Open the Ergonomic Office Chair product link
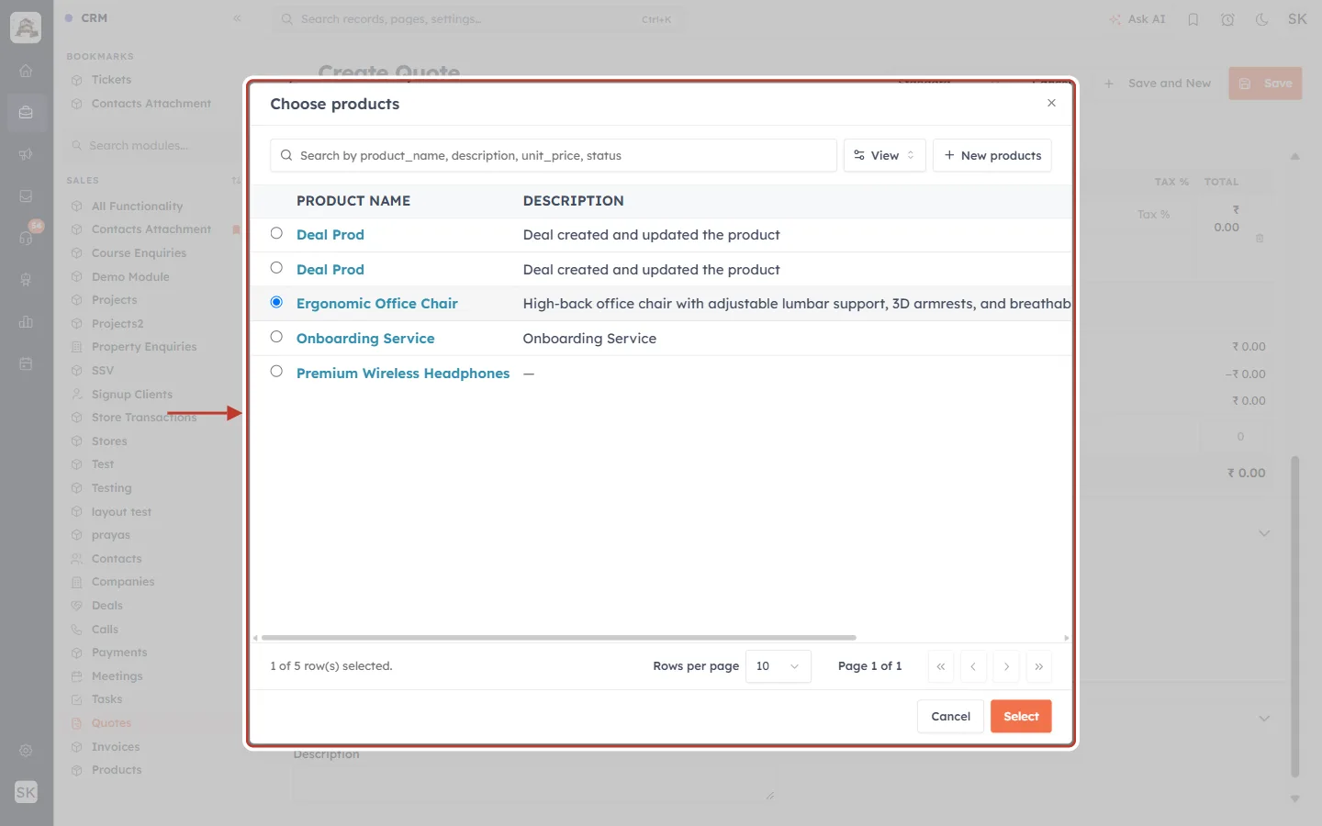This screenshot has width=1322, height=826. coord(376,304)
